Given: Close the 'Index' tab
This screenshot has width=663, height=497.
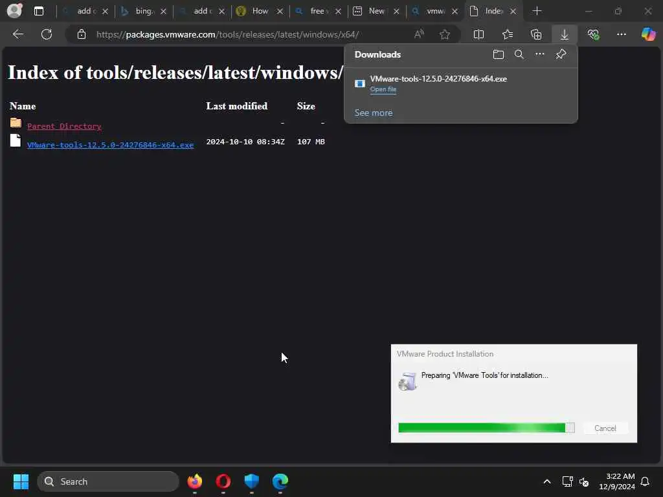Looking at the screenshot, I should 513,12.
